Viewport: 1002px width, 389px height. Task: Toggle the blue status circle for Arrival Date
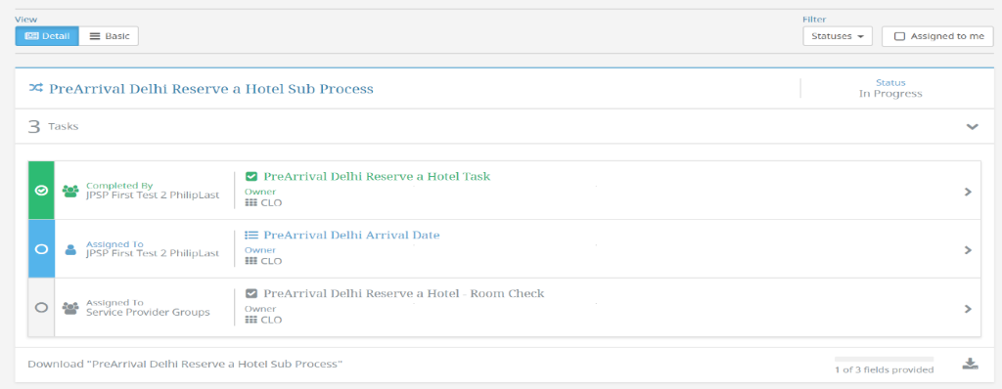coord(41,249)
